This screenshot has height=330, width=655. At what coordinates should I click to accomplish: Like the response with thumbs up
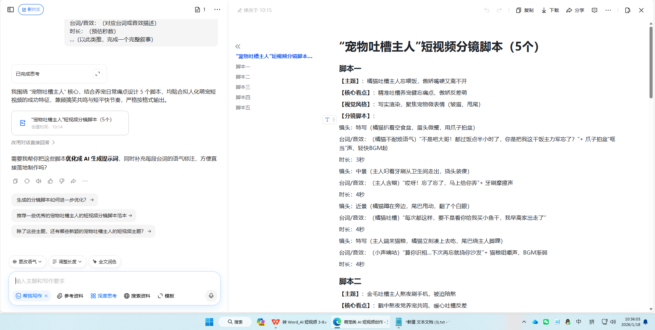coord(50,181)
